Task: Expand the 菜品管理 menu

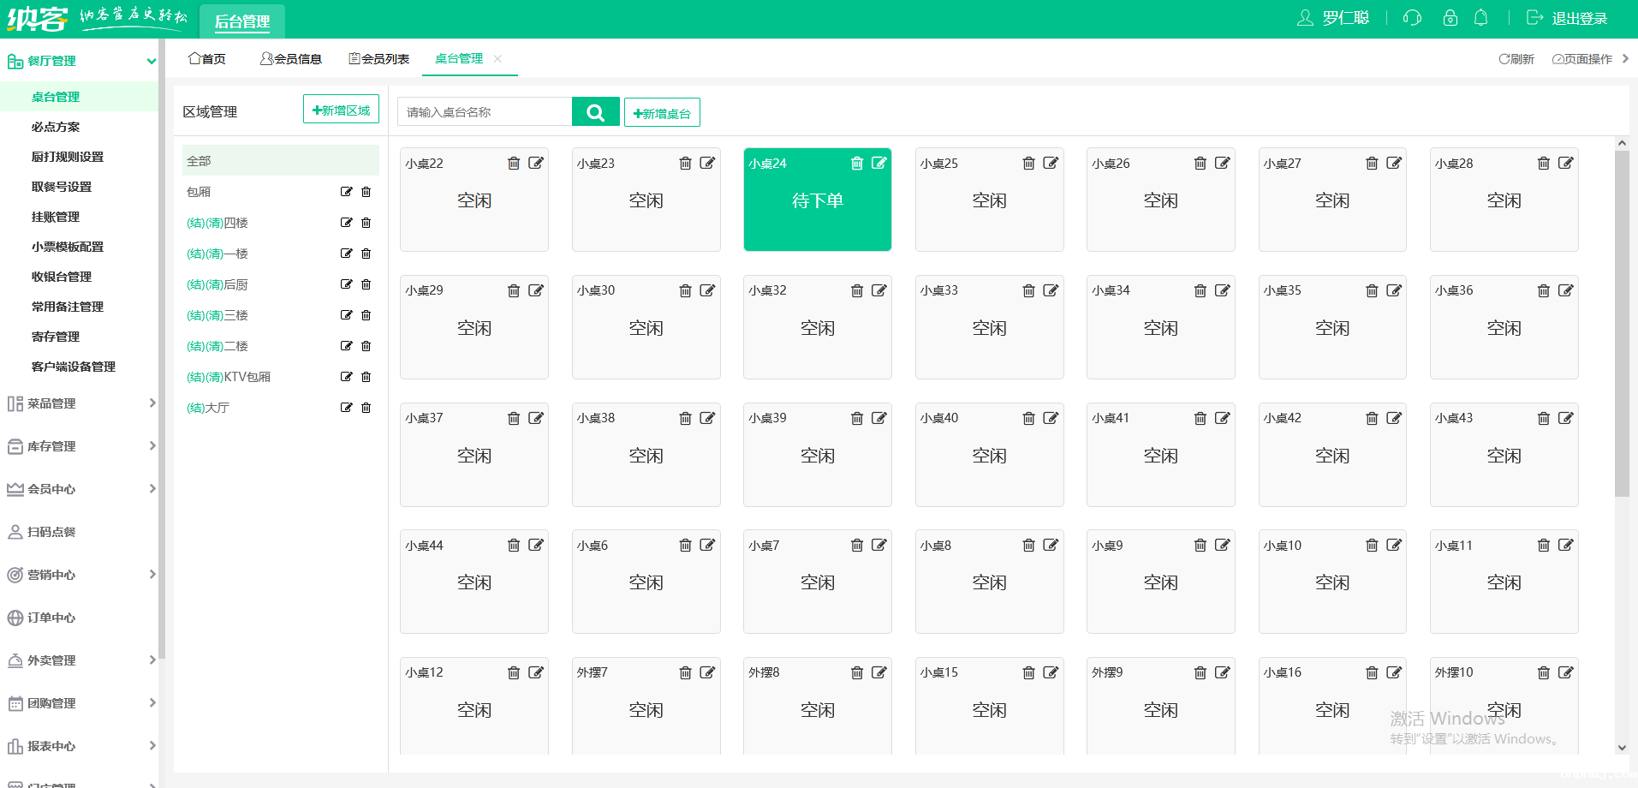Action: pyautogui.click(x=152, y=403)
